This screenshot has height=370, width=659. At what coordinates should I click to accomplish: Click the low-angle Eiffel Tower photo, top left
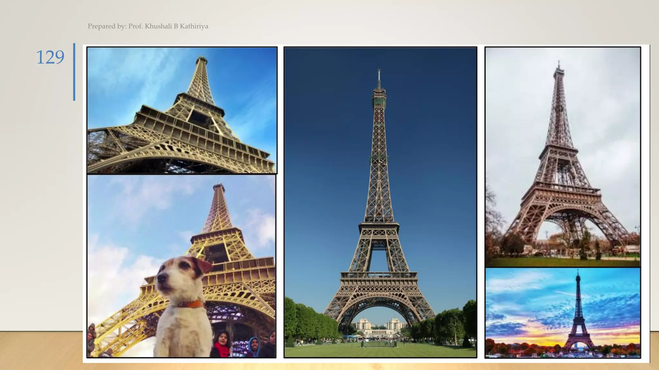(x=182, y=110)
